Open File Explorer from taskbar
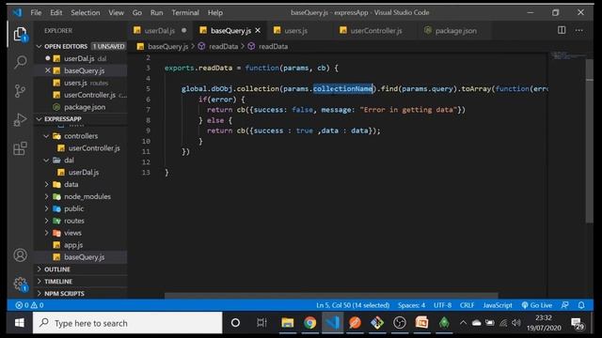The image size is (602, 338). point(287,323)
